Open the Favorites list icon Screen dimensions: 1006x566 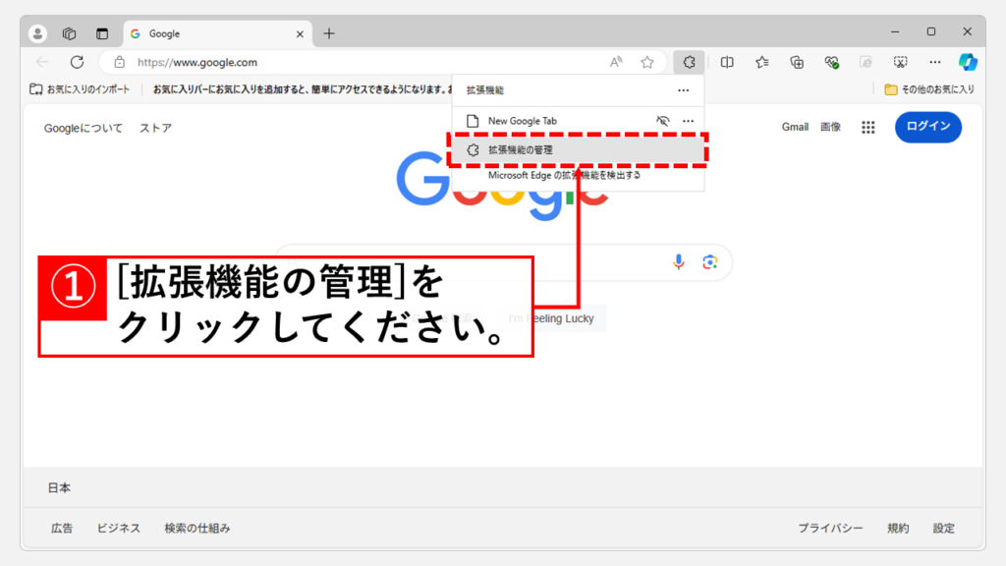tap(762, 62)
